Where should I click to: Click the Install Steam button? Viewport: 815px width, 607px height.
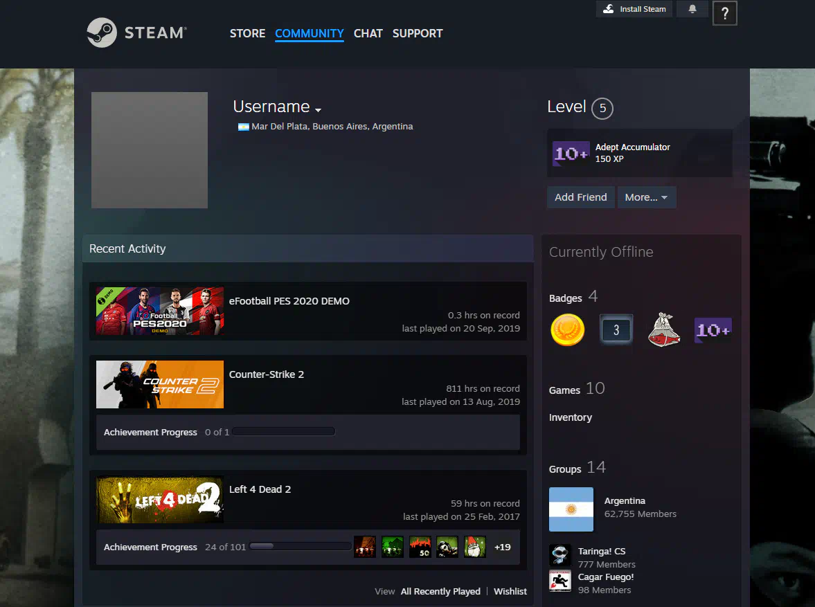[x=634, y=9]
